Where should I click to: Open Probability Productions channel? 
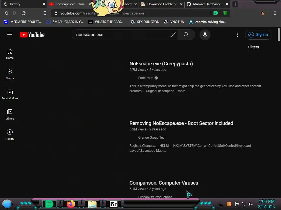tap(155, 197)
